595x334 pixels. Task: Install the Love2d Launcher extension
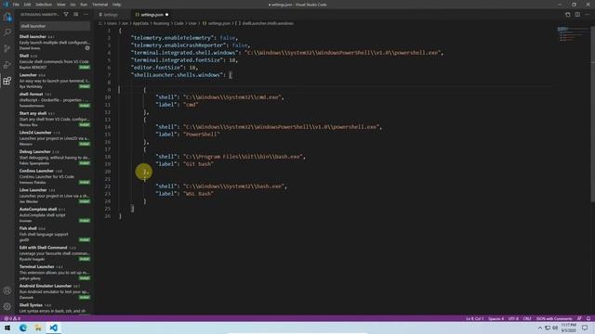click(85, 144)
